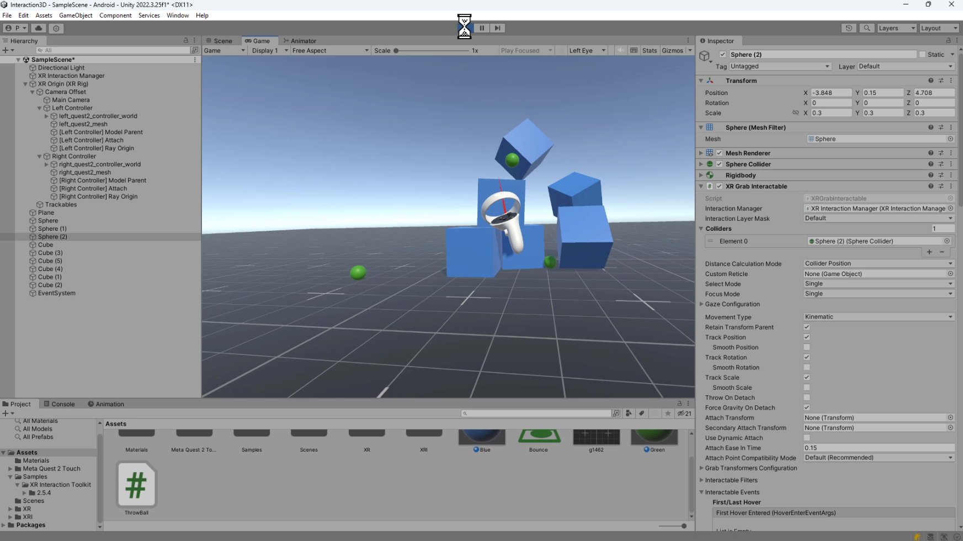
Task: Enable the Smooth Position checkbox
Action: point(806,347)
